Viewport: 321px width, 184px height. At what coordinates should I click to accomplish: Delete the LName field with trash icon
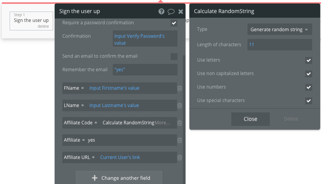pyautogui.click(x=180, y=105)
